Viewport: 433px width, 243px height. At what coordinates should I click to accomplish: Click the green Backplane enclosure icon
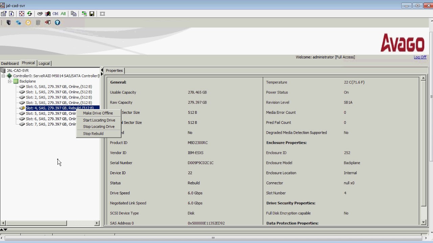tap(16, 81)
